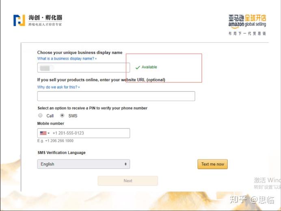Expand 'What is a business display name?'
This screenshot has width=281, height=211.
67,59
